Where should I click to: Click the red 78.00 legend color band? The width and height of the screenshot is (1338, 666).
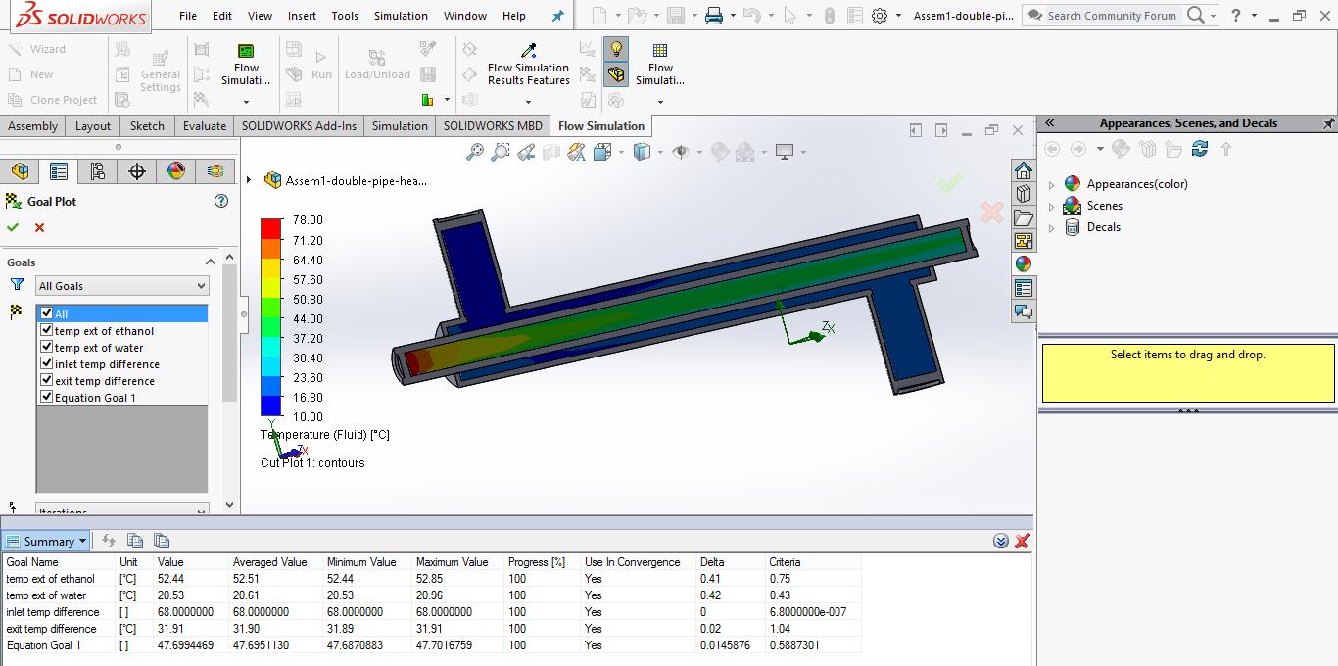pos(271,228)
